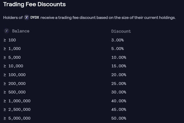184x123 pixels.
Task: Select the ≥ 100,000 balance tier
Action: tap(15, 75)
